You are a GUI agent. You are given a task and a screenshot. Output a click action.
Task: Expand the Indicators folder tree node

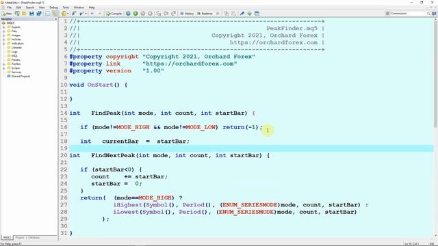[x=4, y=44]
